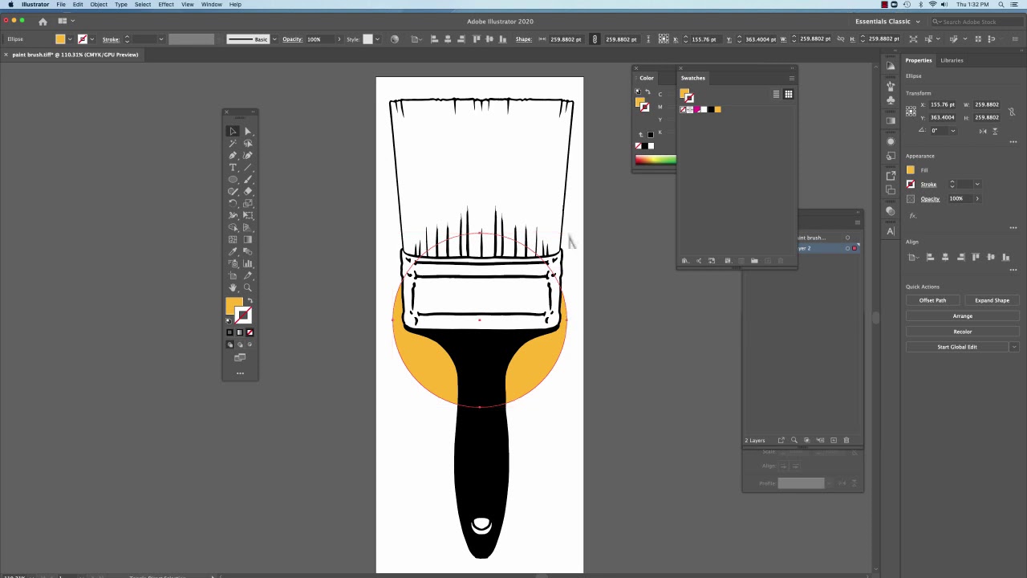Select the Artboard tool
Viewport: 1027px width, 578px height.
click(233, 275)
